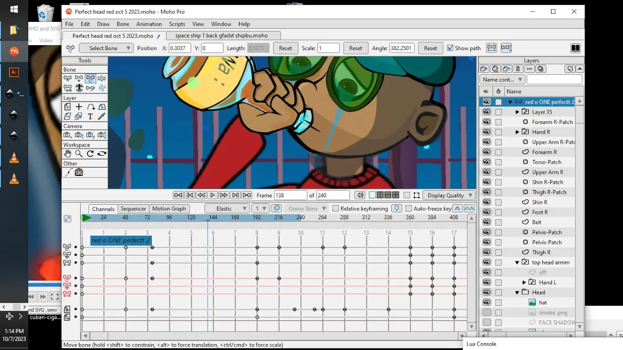The height and width of the screenshot is (350, 623).
Task: Open the Bone menu
Action: [x=123, y=24]
